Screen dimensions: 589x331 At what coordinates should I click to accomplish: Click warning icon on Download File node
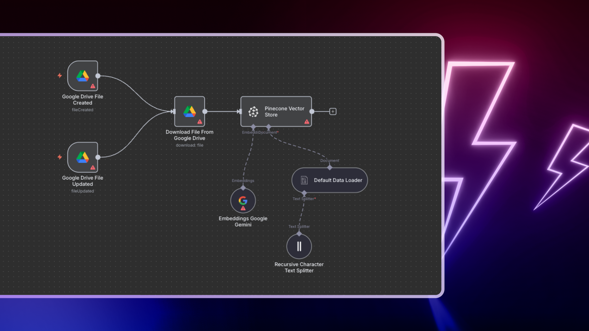point(200,122)
